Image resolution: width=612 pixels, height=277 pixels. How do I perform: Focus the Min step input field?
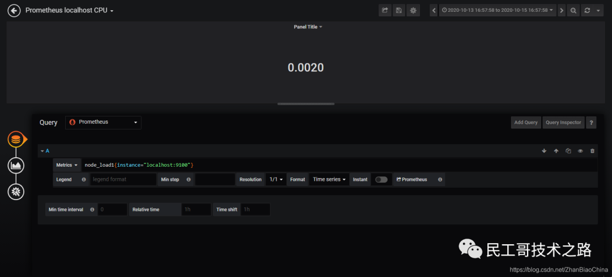click(x=215, y=180)
